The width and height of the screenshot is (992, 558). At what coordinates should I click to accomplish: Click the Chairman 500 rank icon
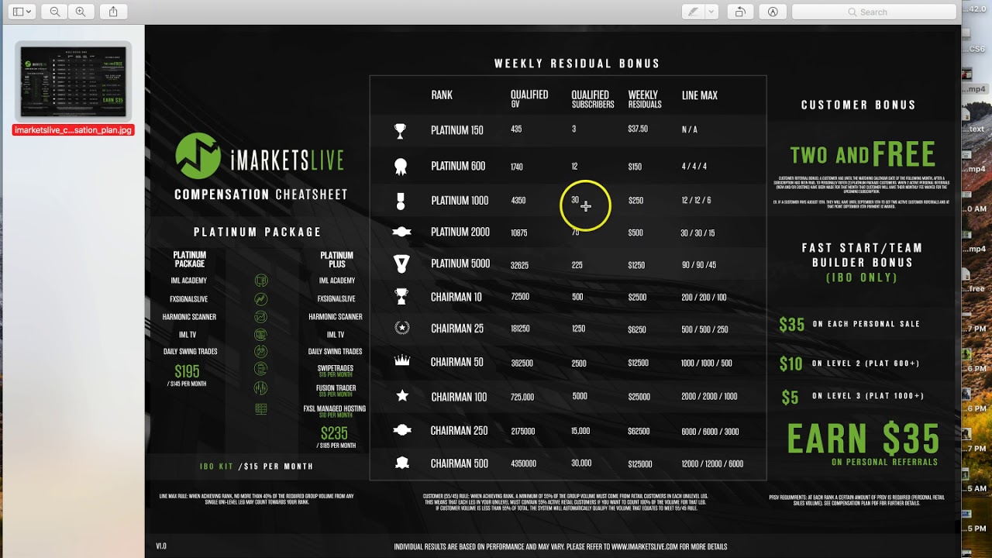point(401,463)
